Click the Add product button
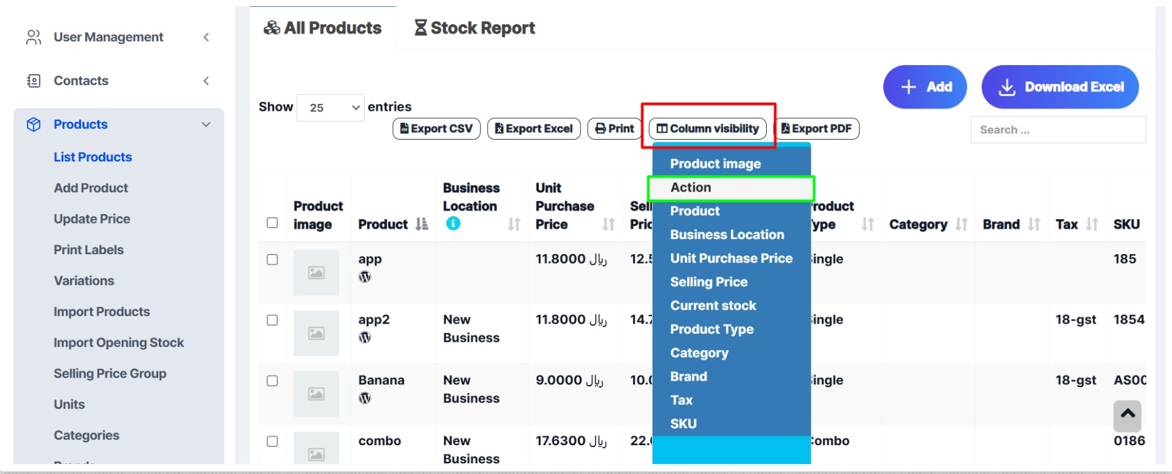Screen dimensions: 1172x474 925,87
